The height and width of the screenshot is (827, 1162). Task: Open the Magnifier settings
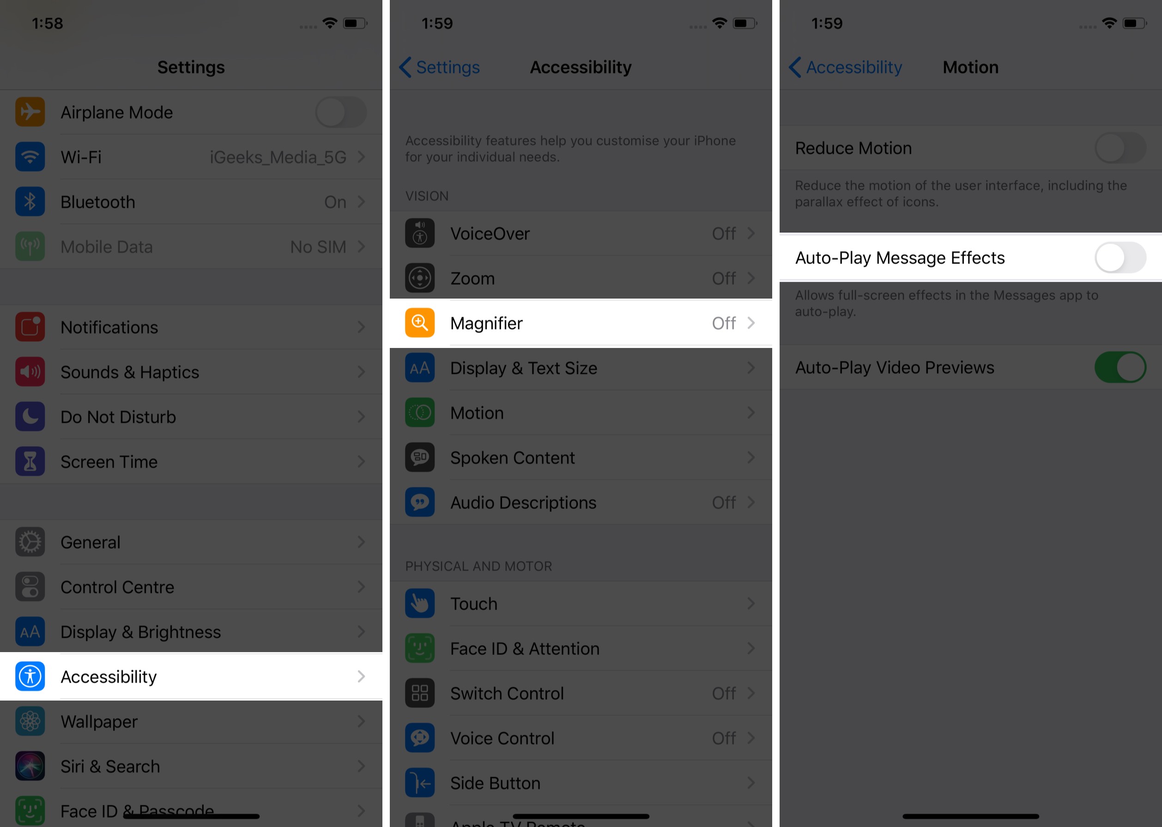tap(580, 323)
